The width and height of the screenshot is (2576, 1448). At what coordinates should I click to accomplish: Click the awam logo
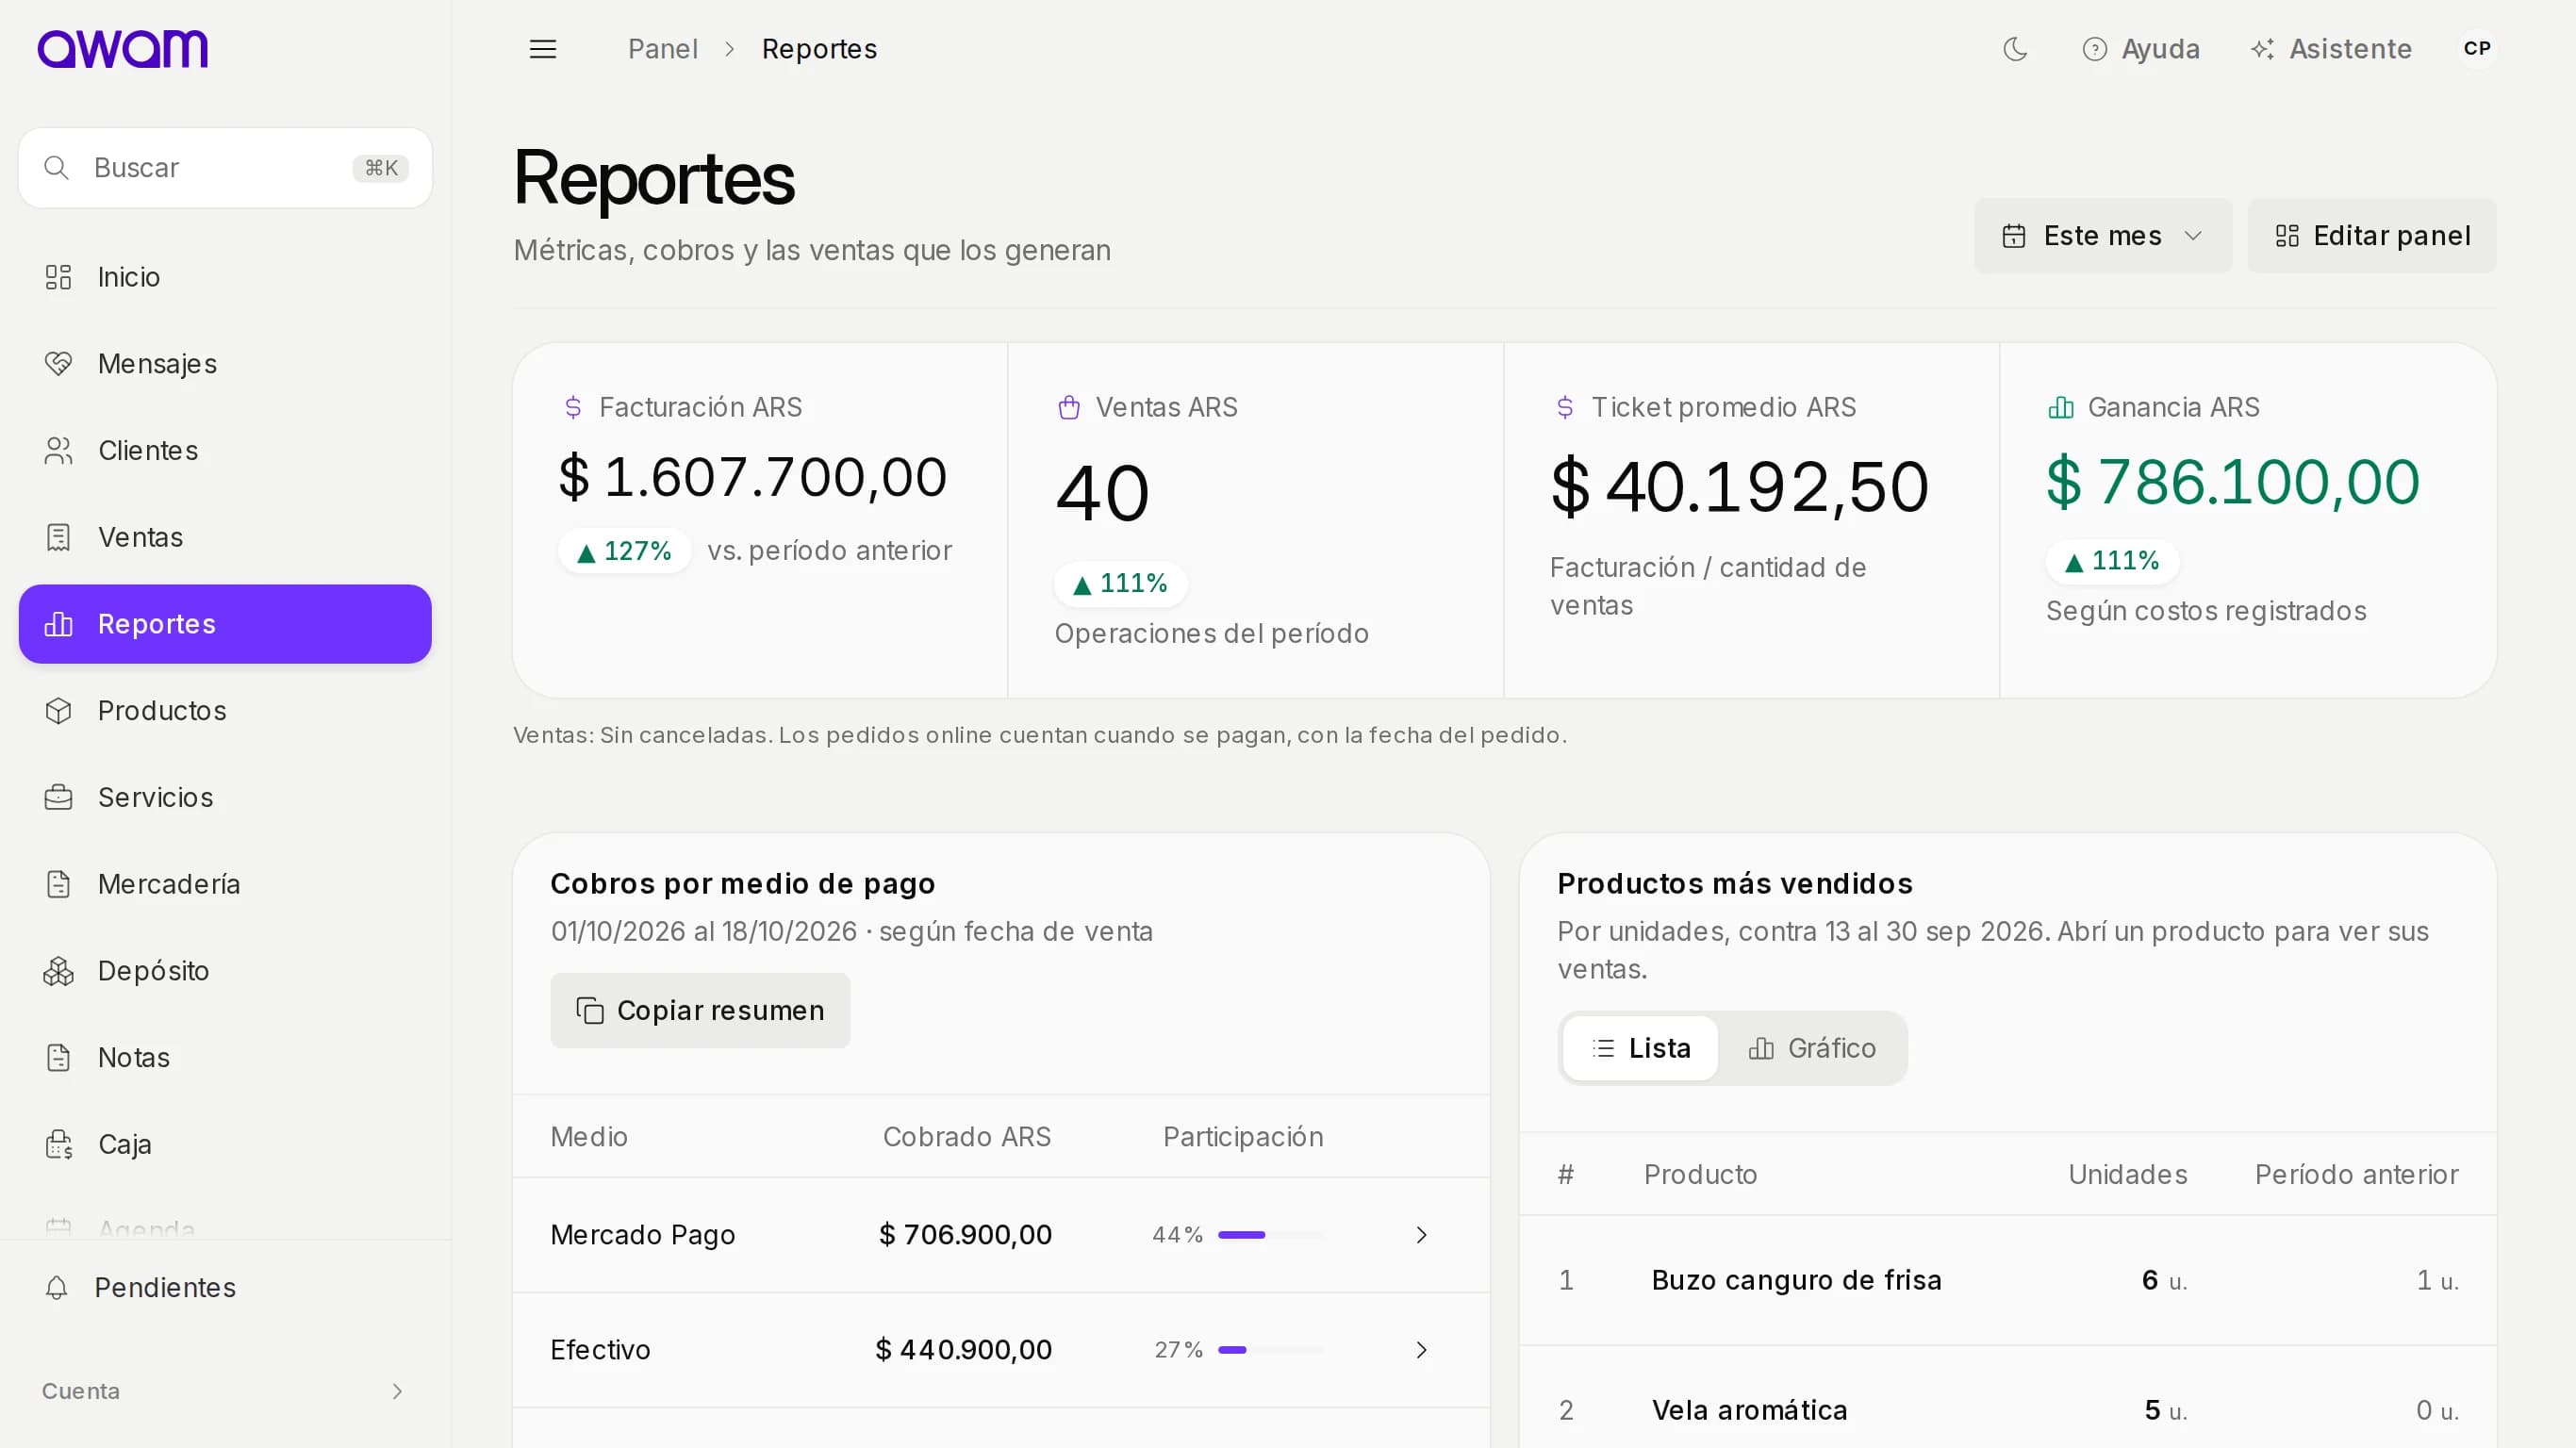point(122,49)
